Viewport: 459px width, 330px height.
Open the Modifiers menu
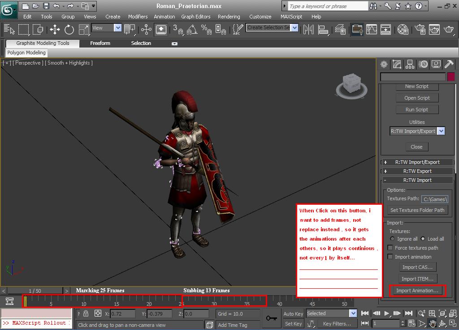point(138,17)
